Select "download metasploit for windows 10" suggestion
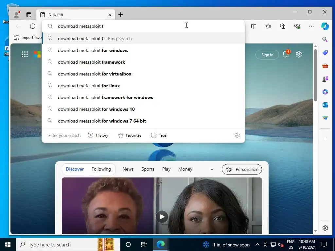 click(x=143, y=109)
